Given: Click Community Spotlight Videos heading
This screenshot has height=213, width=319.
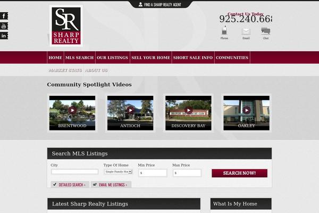Looking at the screenshot, I should coord(89,85).
